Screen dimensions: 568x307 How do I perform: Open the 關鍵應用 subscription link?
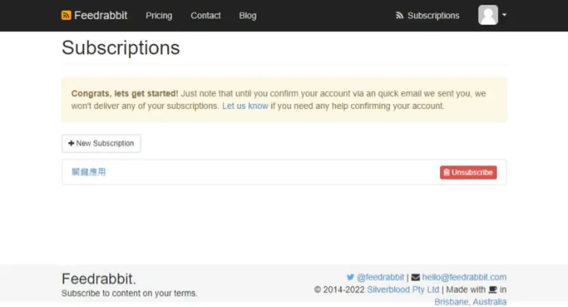(x=89, y=172)
